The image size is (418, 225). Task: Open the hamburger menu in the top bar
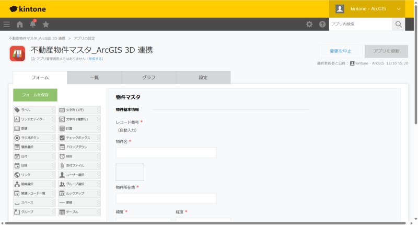click(x=7, y=24)
